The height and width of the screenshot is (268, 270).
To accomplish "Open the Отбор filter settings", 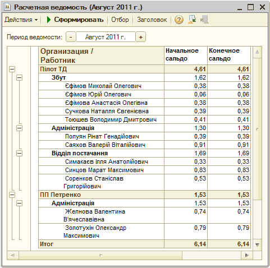I will [120, 20].
